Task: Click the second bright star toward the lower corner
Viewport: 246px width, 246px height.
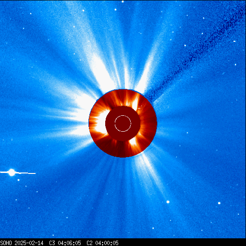Action: pyautogui.click(x=219, y=203)
